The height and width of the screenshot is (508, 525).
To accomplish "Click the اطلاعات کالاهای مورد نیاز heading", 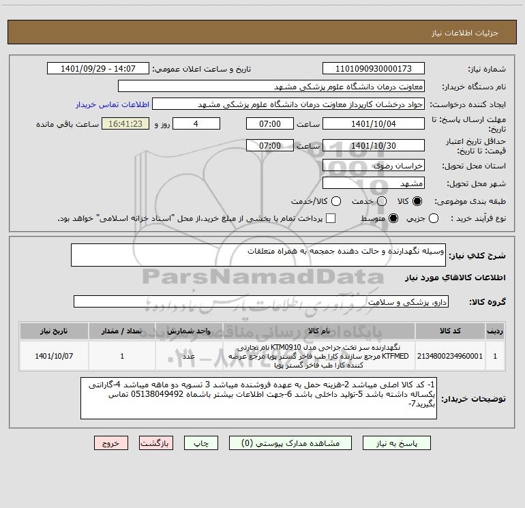I will tap(455, 278).
